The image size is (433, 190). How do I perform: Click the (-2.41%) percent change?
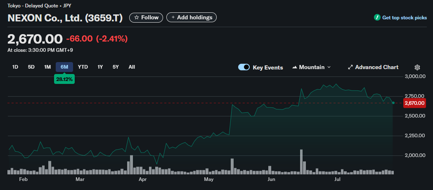[x=112, y=39]
